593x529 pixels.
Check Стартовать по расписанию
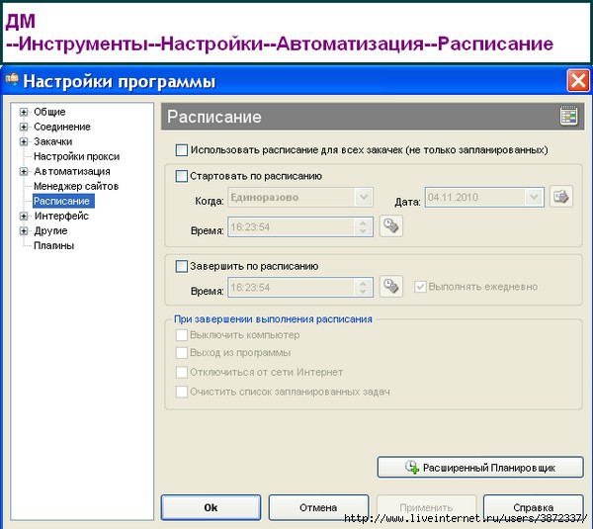(x=182, y=176)
